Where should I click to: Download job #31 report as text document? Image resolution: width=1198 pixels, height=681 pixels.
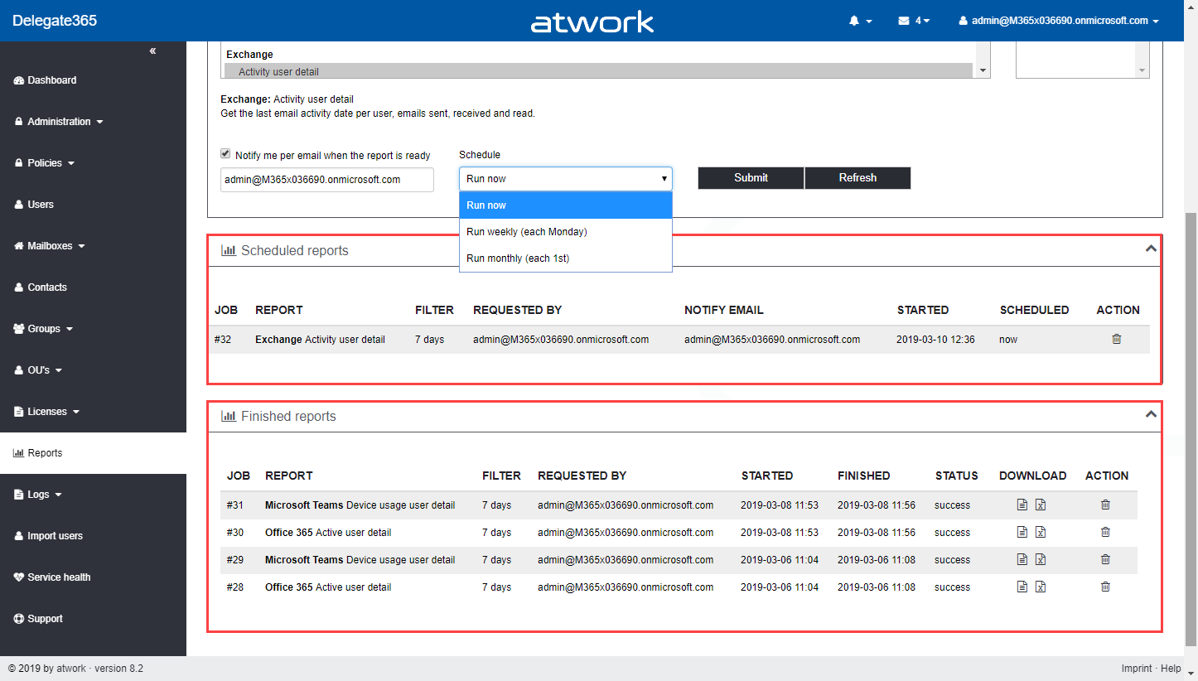point(1022,505)
